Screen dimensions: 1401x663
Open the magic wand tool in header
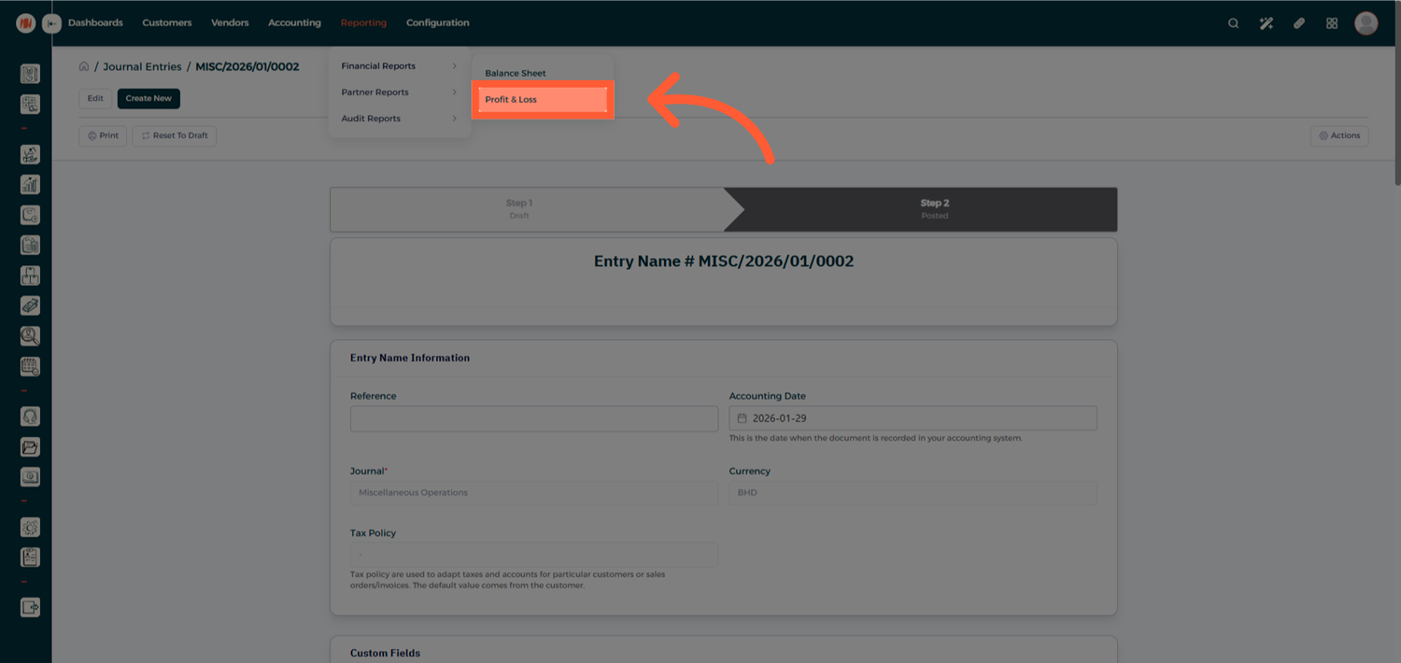[1266, 23]
